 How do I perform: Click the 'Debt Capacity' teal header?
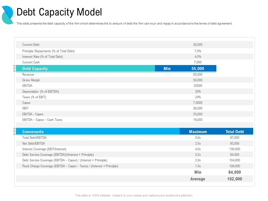[x=85, y=69]
